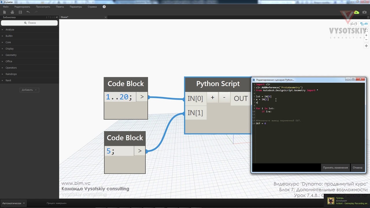Click Принять изменения in the Python editor

point(335,168)
